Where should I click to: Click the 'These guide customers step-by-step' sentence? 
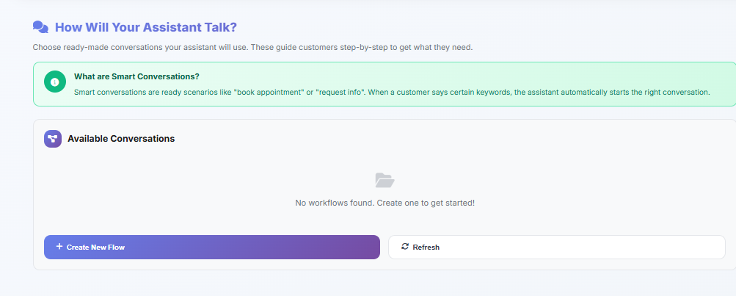tap(360, 48)
